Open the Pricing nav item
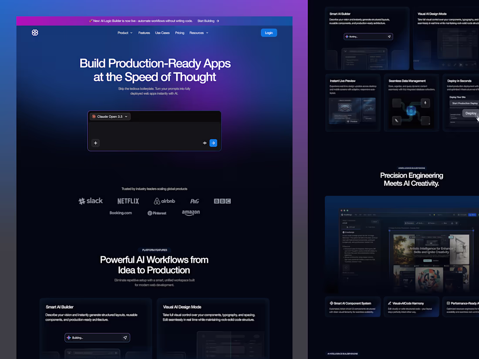 point(179,33)
